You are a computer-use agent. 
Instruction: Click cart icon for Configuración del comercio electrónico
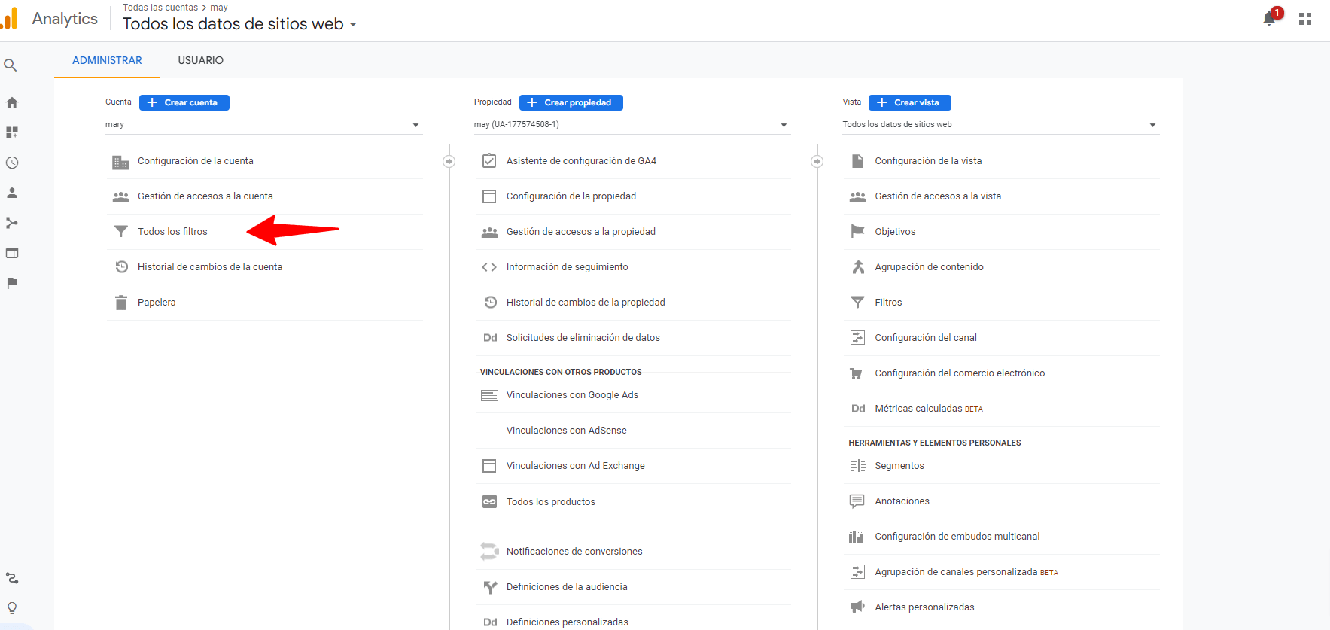[856, 373]
